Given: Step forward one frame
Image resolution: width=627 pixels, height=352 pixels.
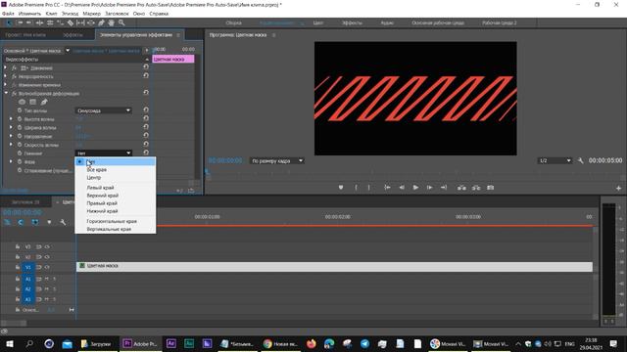Looking at the screenshot, I should point(429,188).
